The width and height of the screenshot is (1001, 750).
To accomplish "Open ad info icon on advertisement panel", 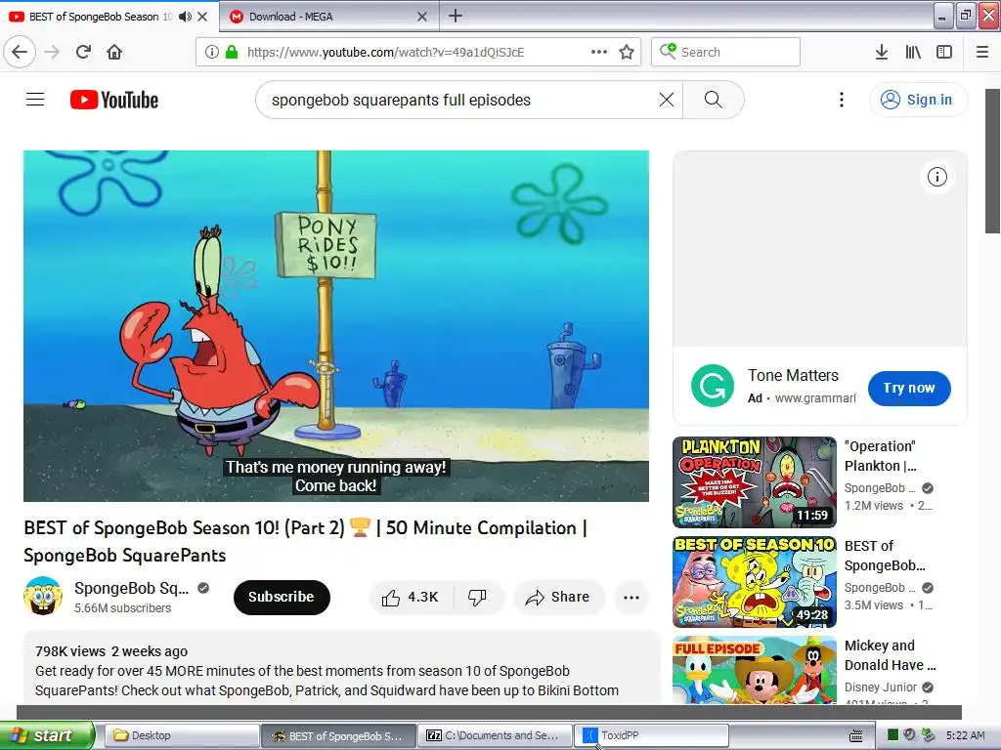I will [936, 177].
